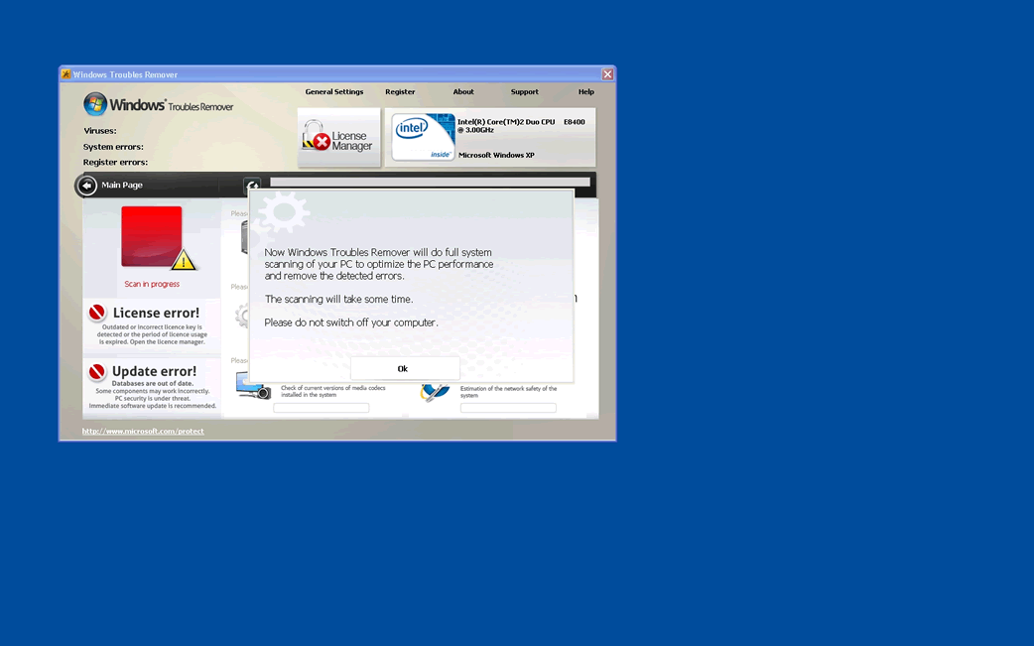Click the media codecs monitor icon
Screen dimensions: 1034x646
[253, 386]
